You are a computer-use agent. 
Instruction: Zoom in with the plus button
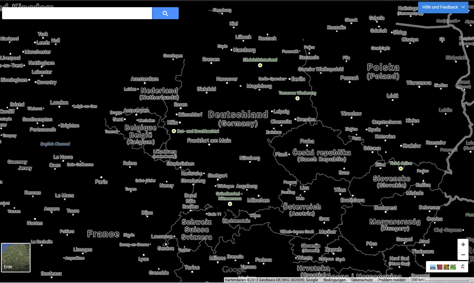pos(463,244)
